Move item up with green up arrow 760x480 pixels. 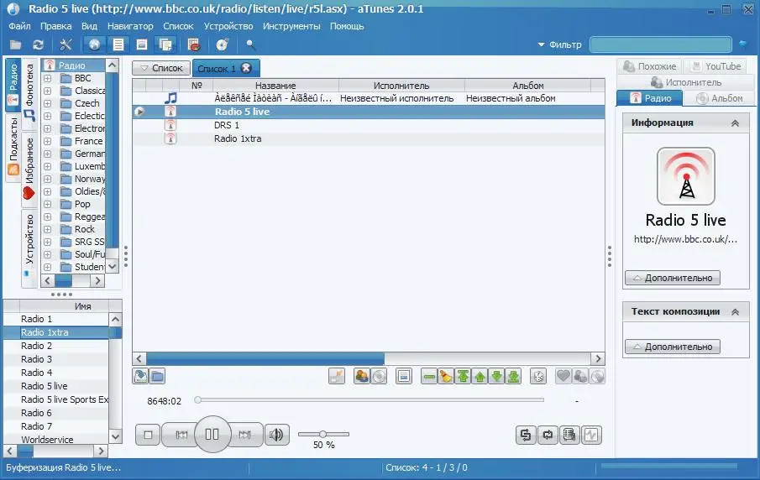click(480, 376)
